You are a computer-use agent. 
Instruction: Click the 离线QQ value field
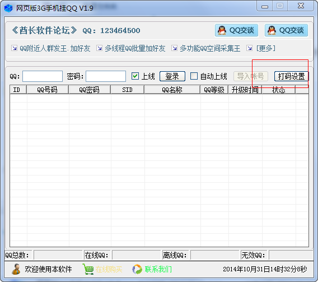(x=215, y=255)
